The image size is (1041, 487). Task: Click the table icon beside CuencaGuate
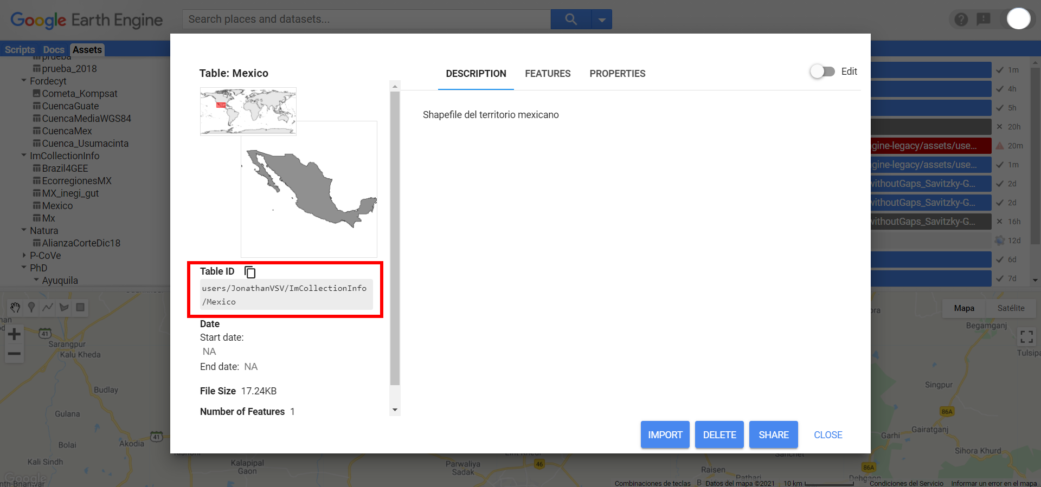[x=37, y=106]
